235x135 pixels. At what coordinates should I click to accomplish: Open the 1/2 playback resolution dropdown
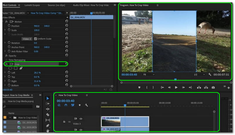coord(199,75)
